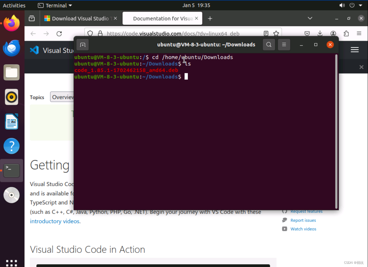The height and width of the screenshot is (267, 368).
Task: Open Rhythmbox from the dock
Action: tap(12, 97)
